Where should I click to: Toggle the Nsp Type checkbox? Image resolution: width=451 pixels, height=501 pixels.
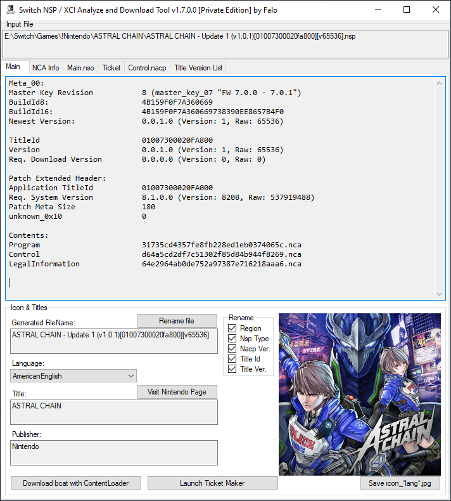click(x=232, y=339)
